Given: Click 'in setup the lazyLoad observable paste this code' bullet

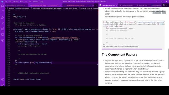Looking at the screenshot, I should 125,17.
